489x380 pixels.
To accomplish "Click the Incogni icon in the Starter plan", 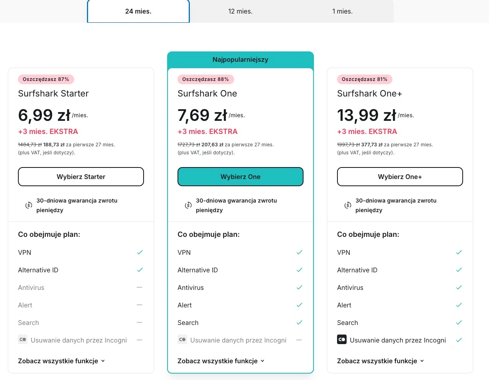I will tap(23, 340).
